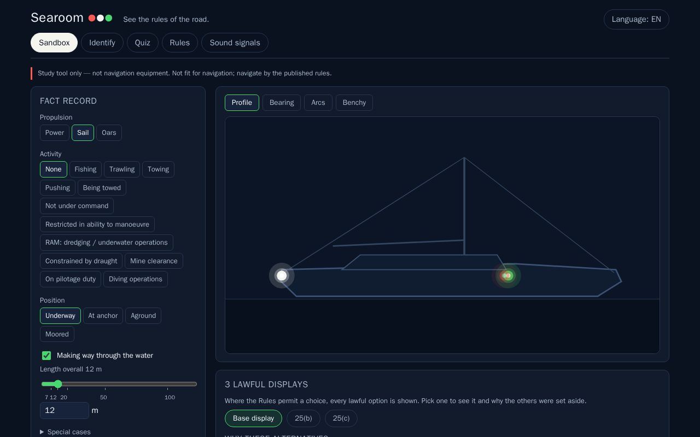Screen dimensions: 700x437
Task: Set position to Moored
Action: (57, 334)
